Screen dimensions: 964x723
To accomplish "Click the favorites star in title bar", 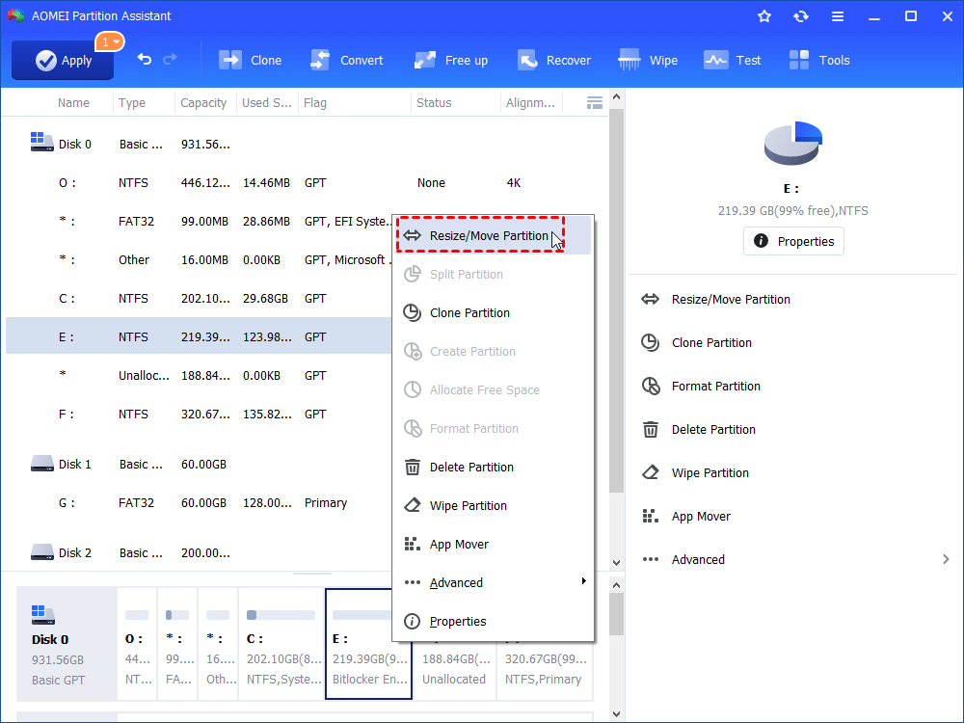I will pos(764,16).
